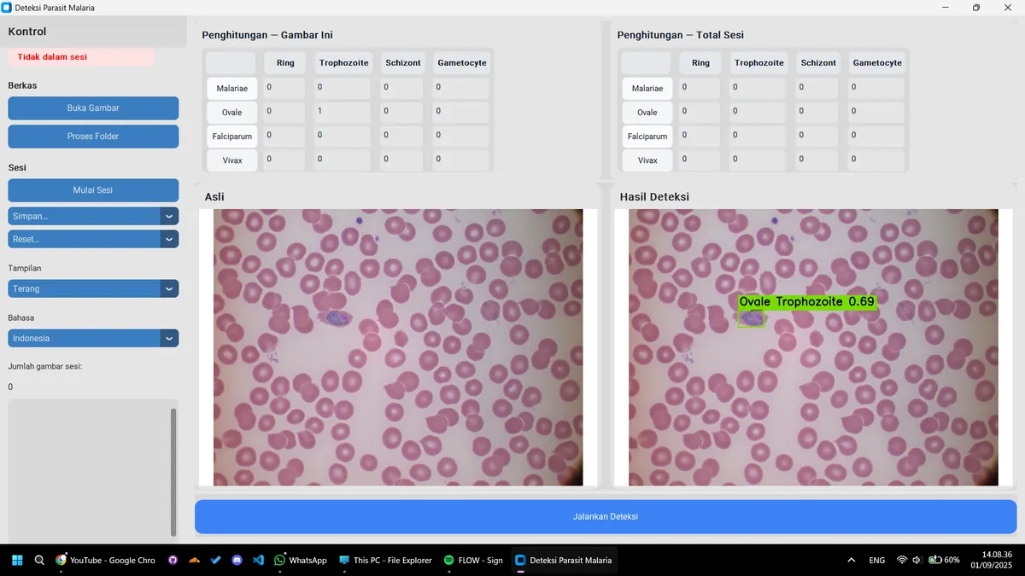Open the battery 60% tray indicator
This screenshot has width=1025, height=576.
[944, 561]
